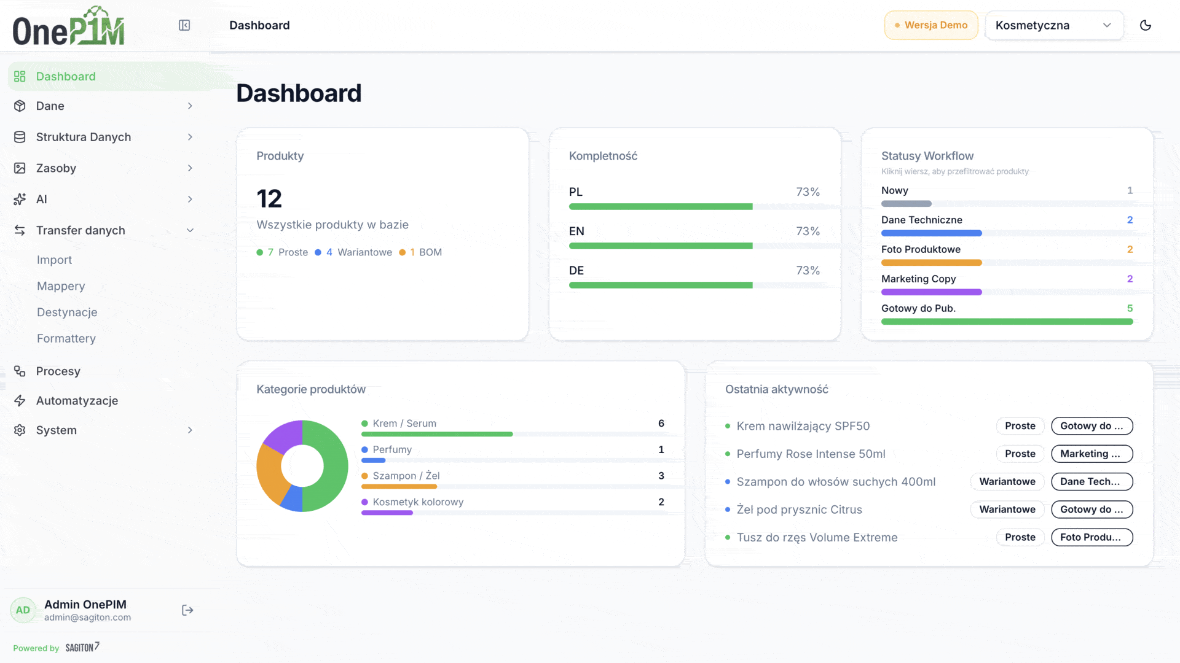This screenshot has width=1180, height=663.
Task: Collapse the sidebar panel icon
Action: point(184,25)
